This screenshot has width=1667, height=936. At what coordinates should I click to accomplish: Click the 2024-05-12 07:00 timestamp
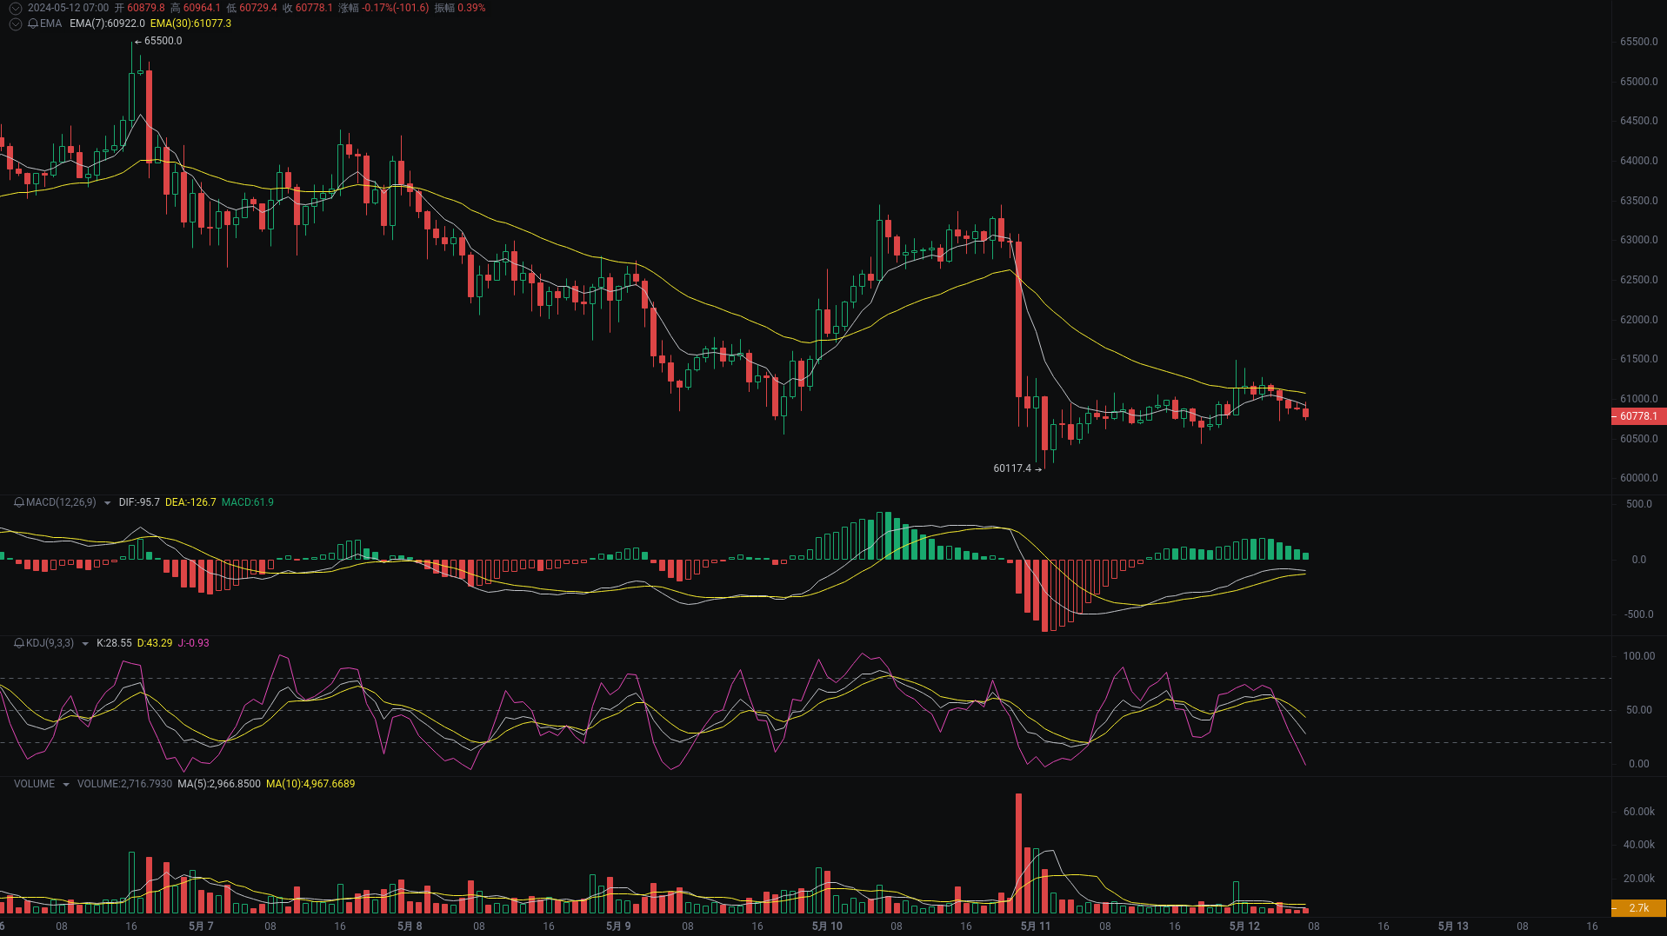69,8
